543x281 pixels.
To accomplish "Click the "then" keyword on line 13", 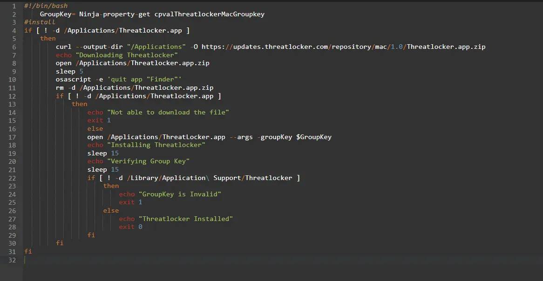I will (x=79, y=104).
